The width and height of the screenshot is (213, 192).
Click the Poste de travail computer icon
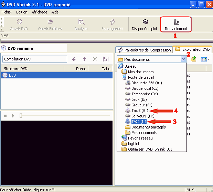(124, 77)
